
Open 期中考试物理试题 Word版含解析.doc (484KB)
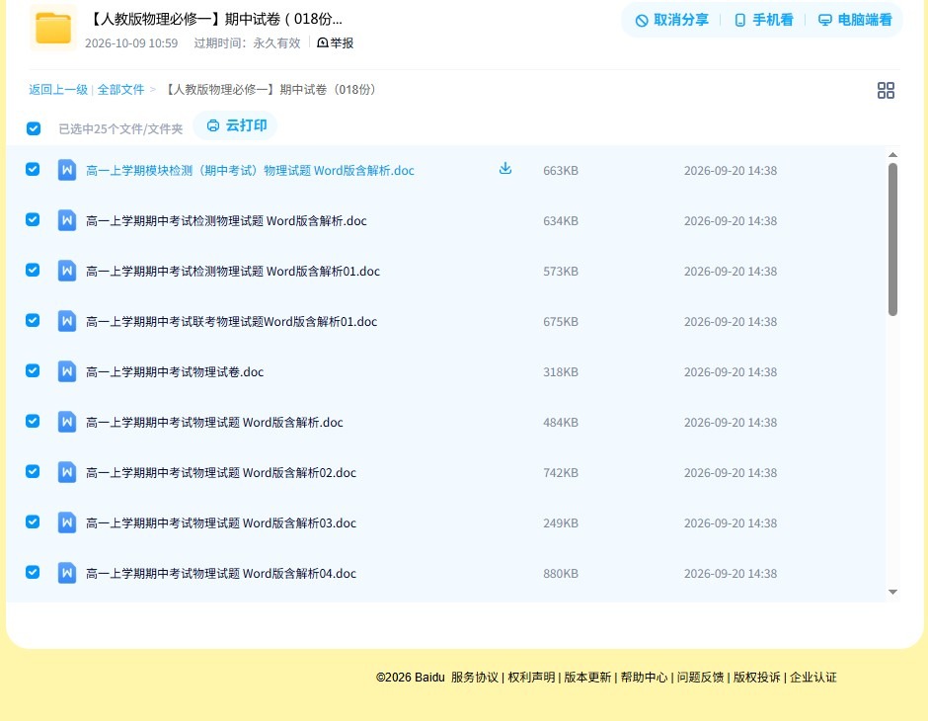(x=214, y=422)
